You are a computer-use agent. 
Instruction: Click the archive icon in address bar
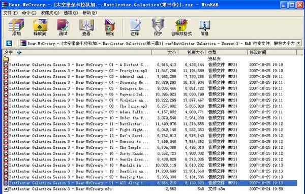click(x=23, y=43)
